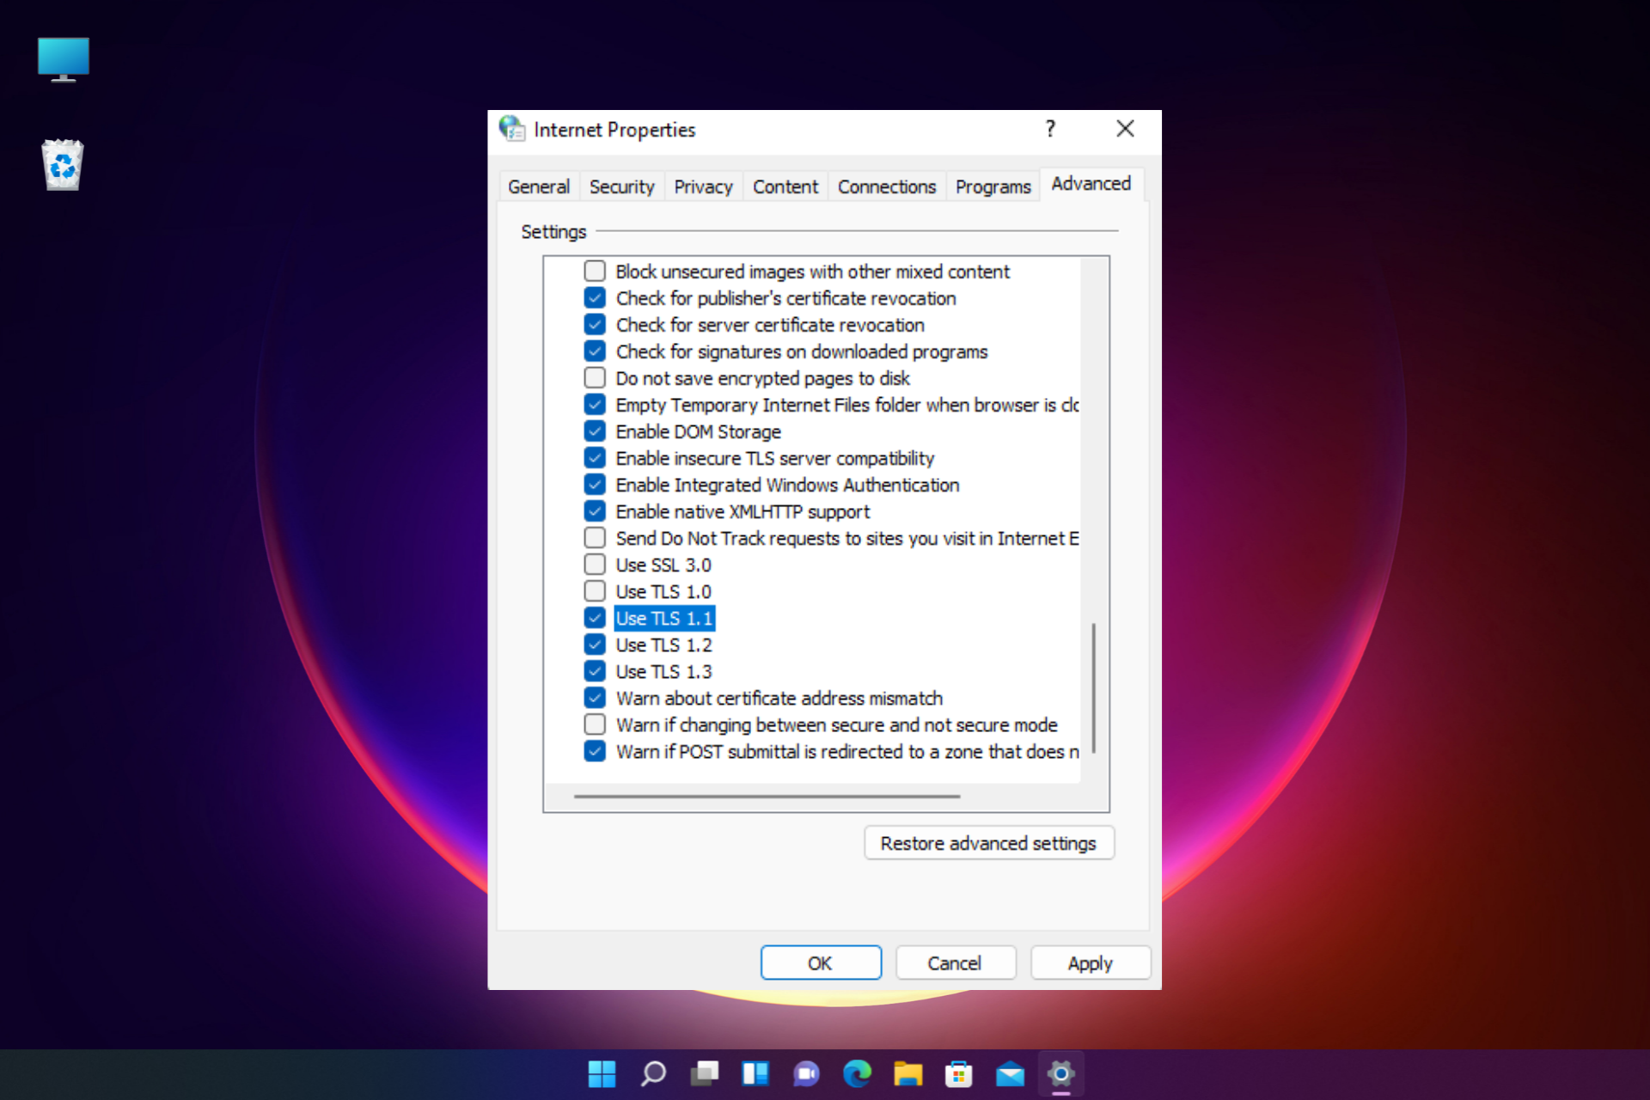This screenshot has height=1100, width=1650.
Task: Click the Internet Properties title icon
Action: (512, 129)
